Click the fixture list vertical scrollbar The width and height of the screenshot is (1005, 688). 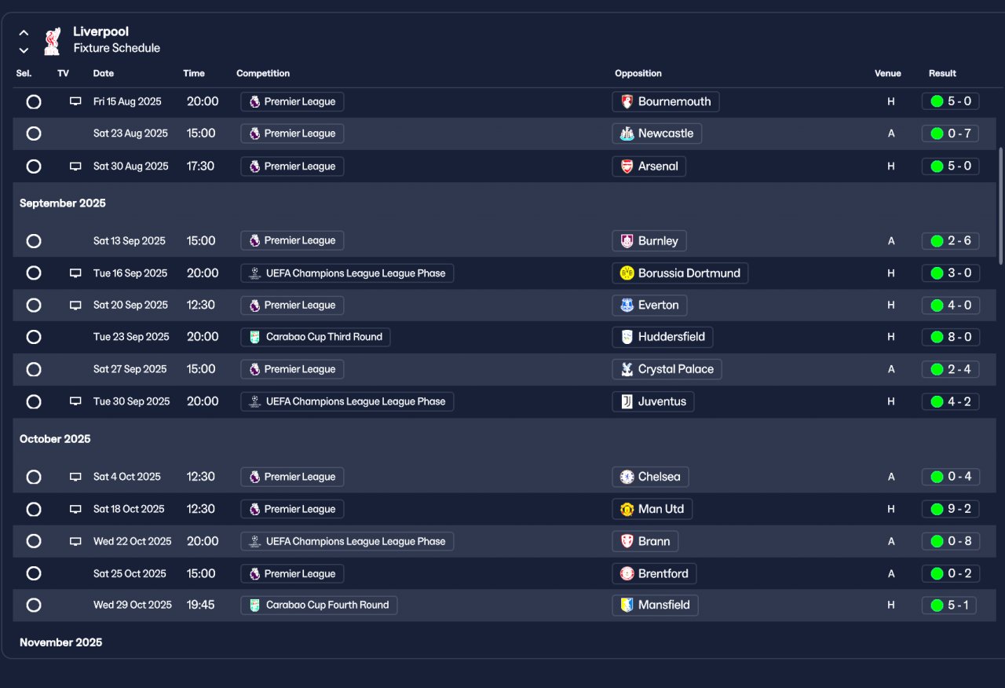(x=1000, y=206)
